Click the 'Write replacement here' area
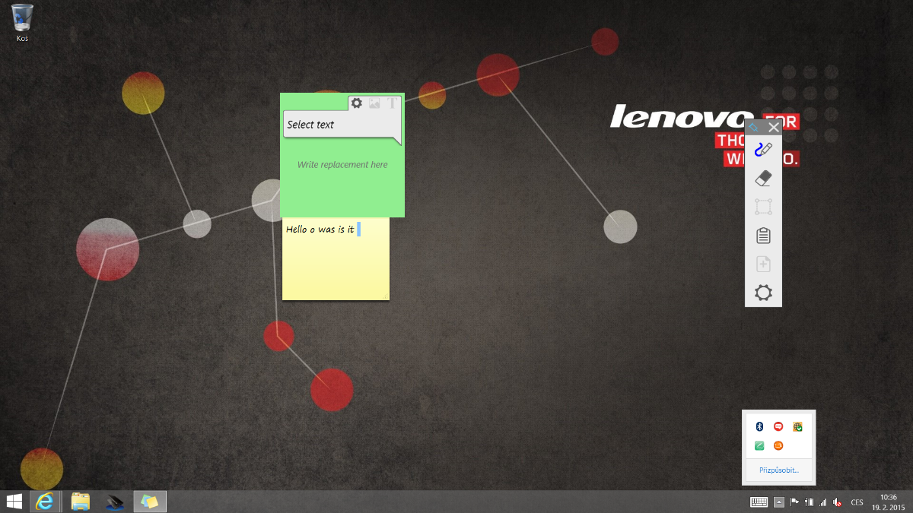 (342, 165)
